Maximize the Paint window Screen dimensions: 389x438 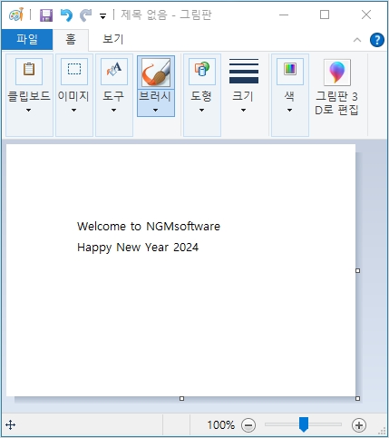coord(325,15)
